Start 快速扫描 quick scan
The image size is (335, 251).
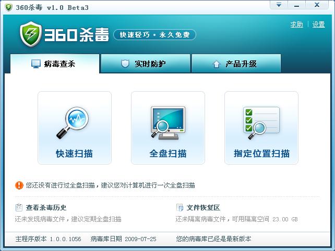(75, 128)
